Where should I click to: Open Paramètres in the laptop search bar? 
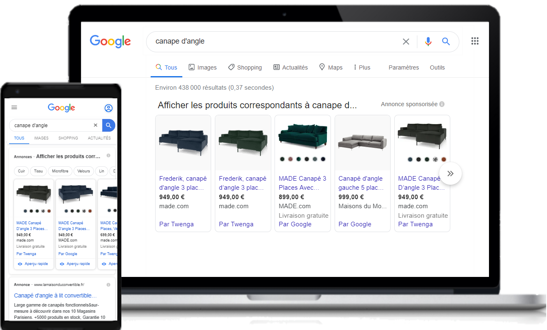(404, 67)
